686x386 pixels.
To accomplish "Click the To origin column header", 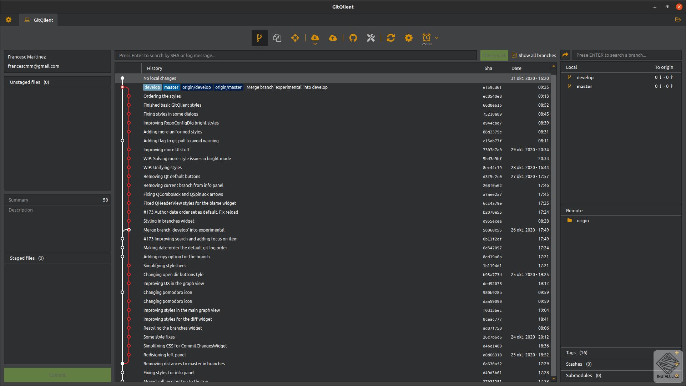I will (664, 67).
